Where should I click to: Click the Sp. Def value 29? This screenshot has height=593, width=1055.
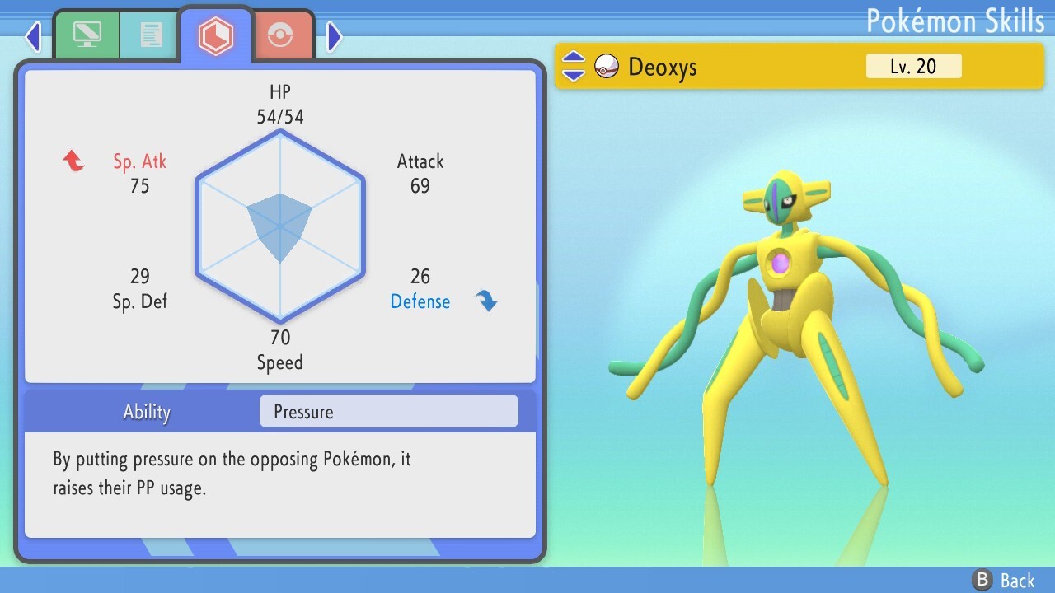[x=140, y=277]
